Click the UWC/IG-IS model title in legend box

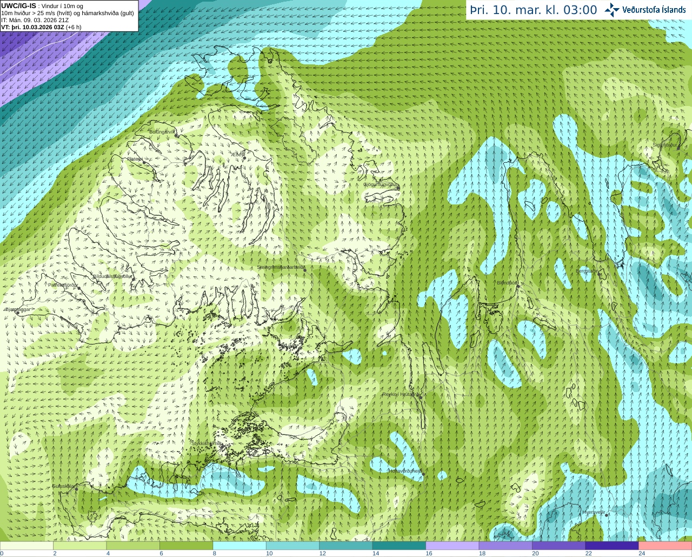[18, 5]
